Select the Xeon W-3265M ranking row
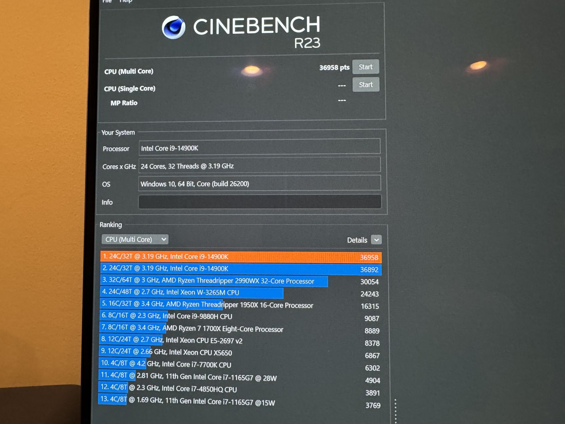 point(240,293)
